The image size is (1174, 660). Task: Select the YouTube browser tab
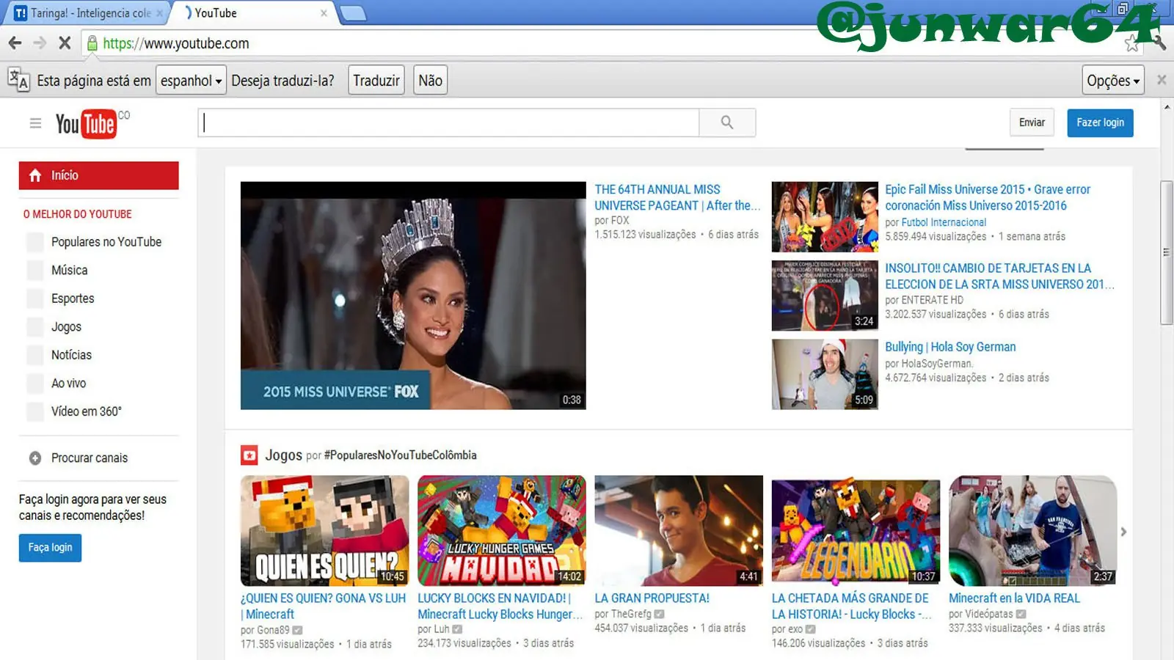(x=253, y=13)
